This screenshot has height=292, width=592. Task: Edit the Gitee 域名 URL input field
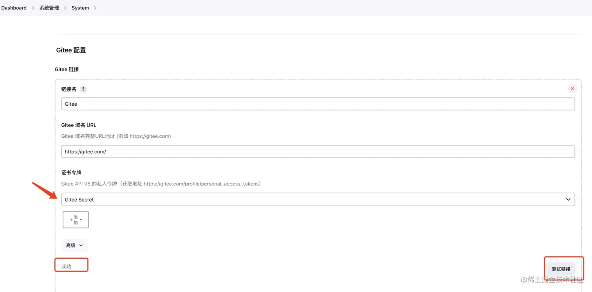pos(318,152)
